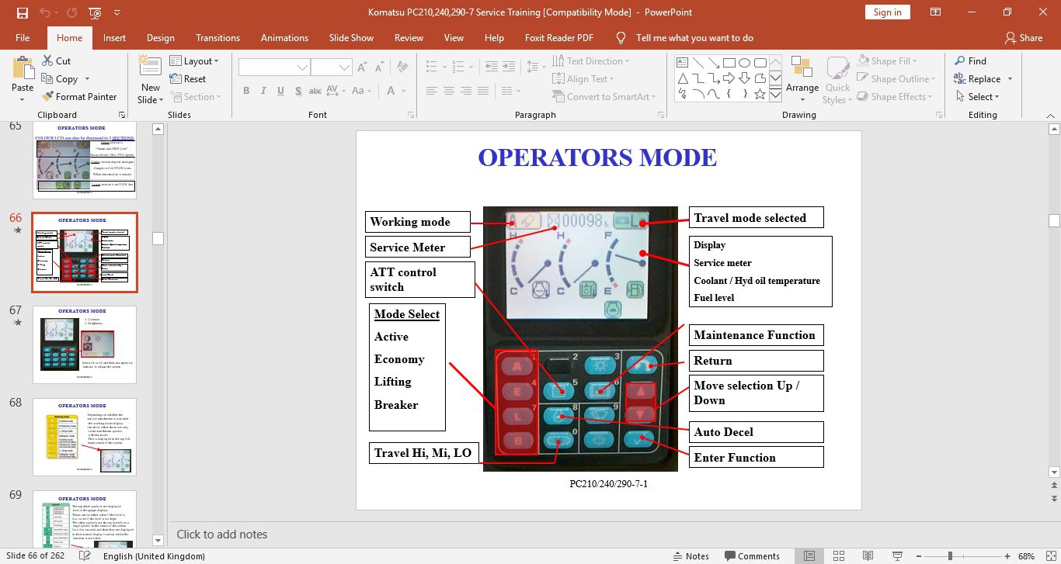Click the Sign in button
This screenshot has height=564, width=1061.
coord(888,12)
